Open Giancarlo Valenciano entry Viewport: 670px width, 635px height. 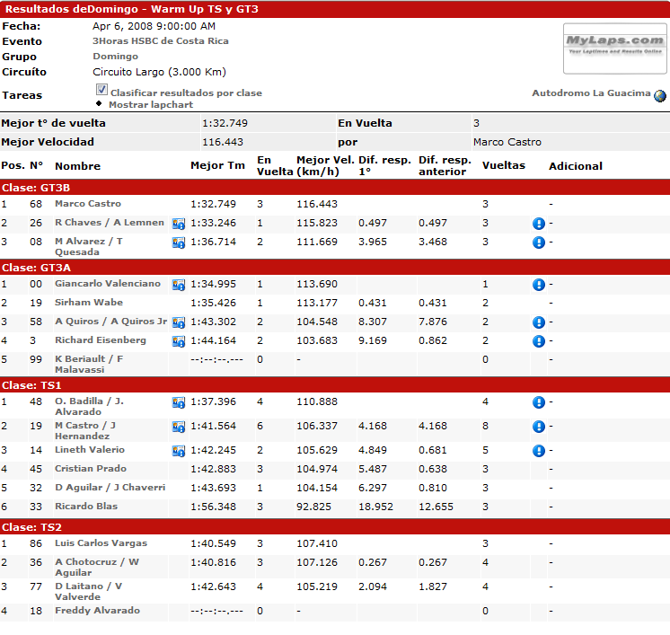click(x=108, y=283)
